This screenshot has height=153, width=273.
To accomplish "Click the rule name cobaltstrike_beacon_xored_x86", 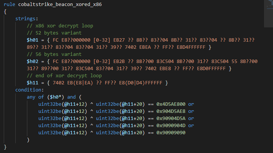I will point(60,4).
